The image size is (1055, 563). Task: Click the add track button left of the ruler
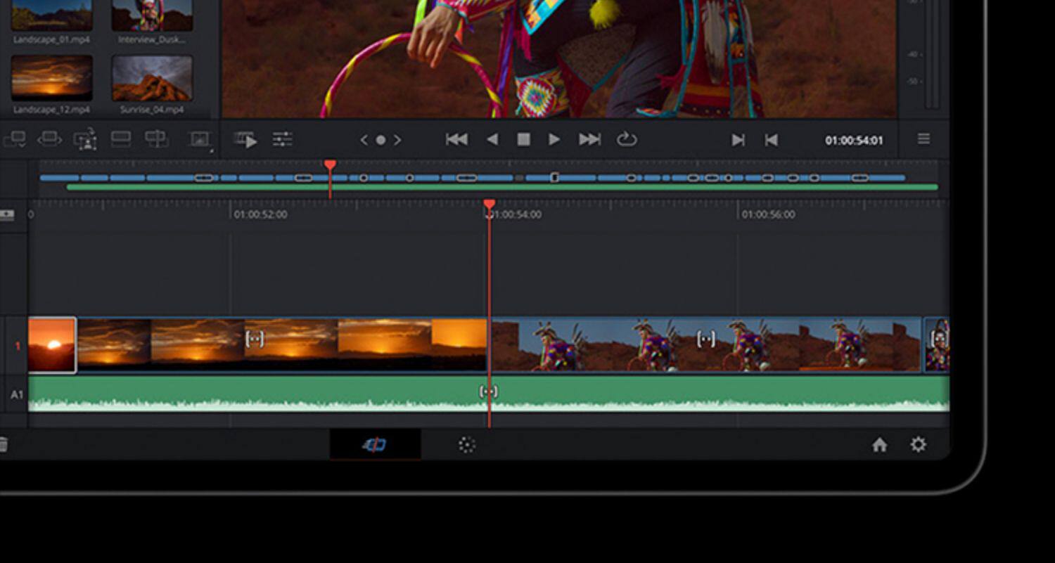7,214
